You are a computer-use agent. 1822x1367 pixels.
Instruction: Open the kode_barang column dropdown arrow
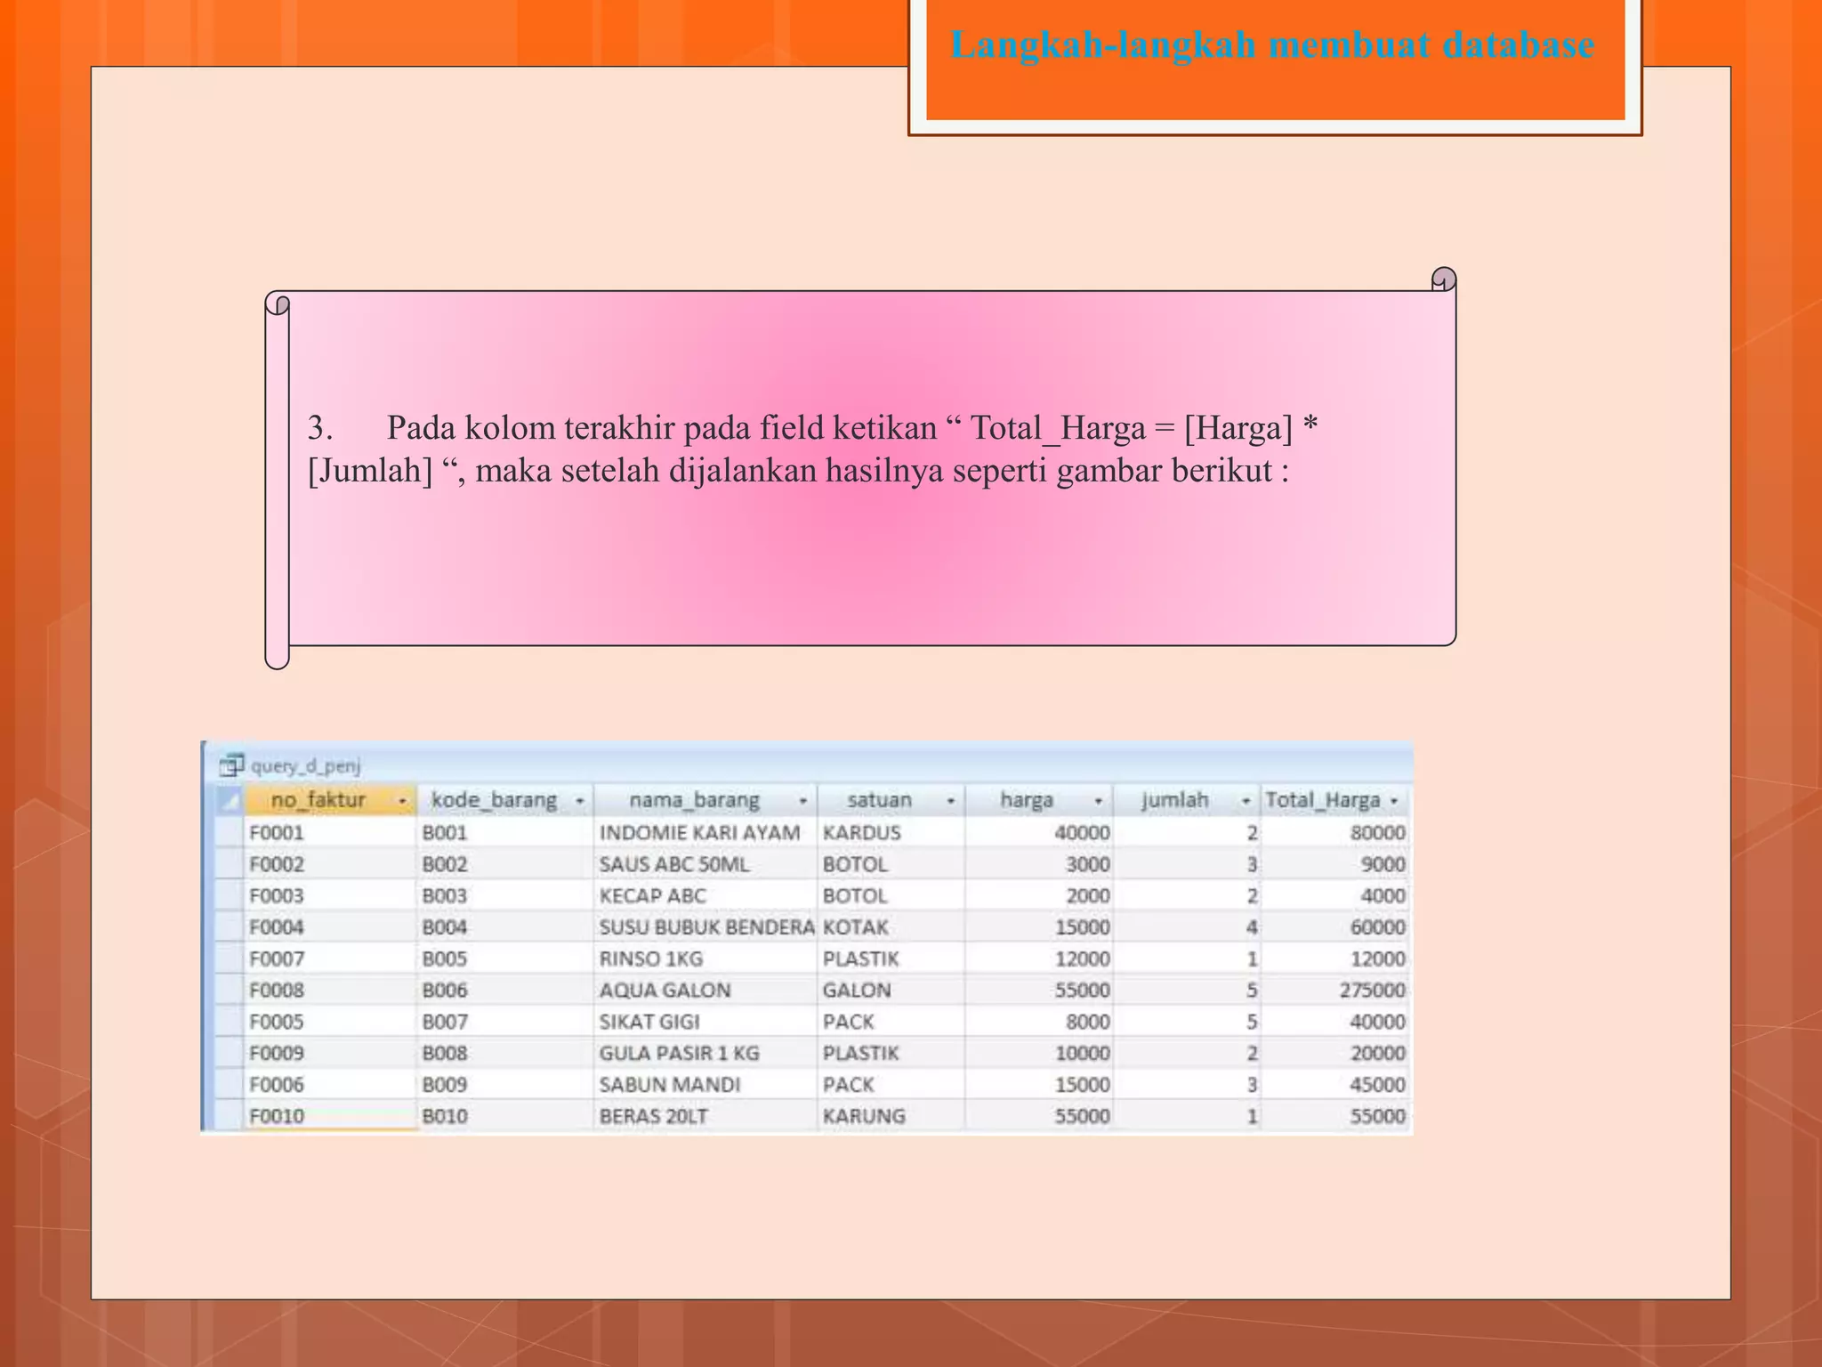[x=580, y=801]
